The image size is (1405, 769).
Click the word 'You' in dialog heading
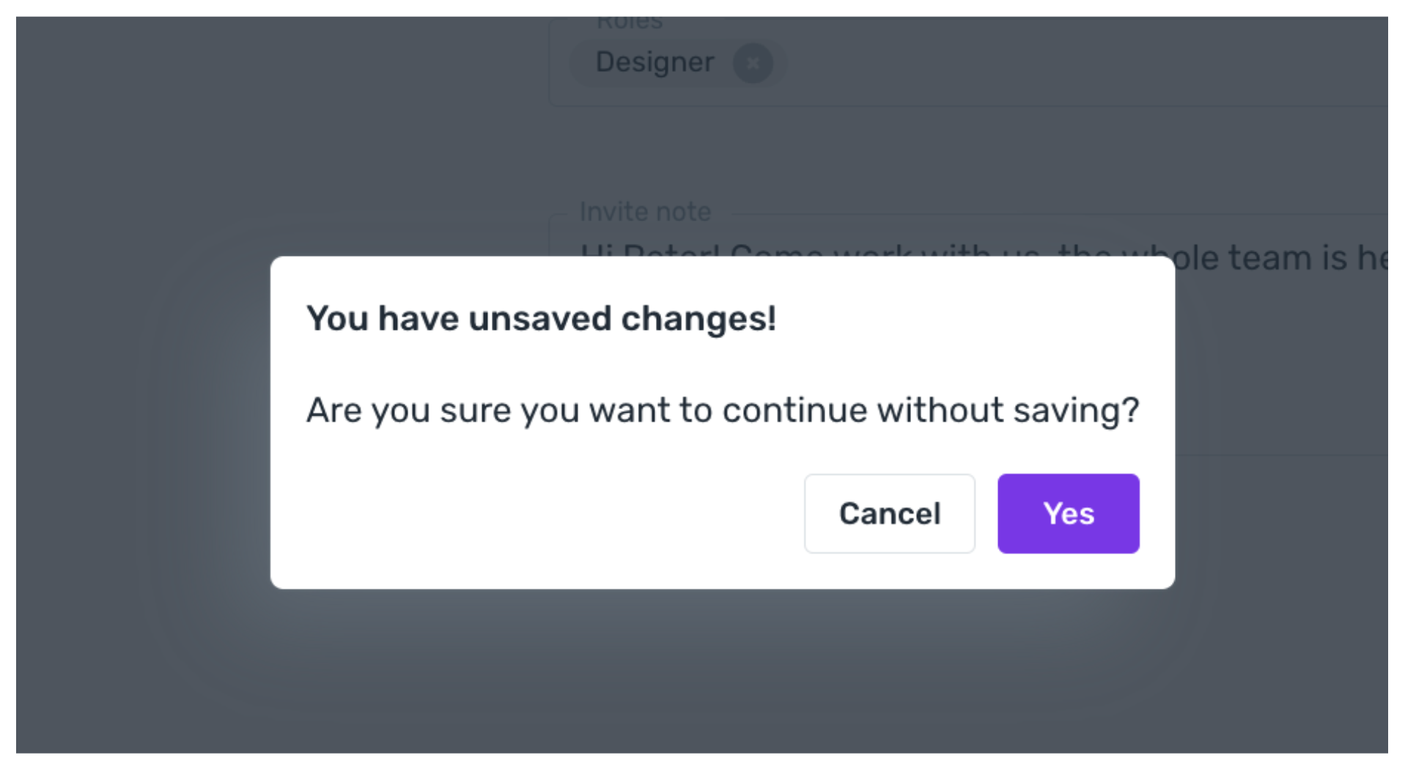(x=337, y=319)
